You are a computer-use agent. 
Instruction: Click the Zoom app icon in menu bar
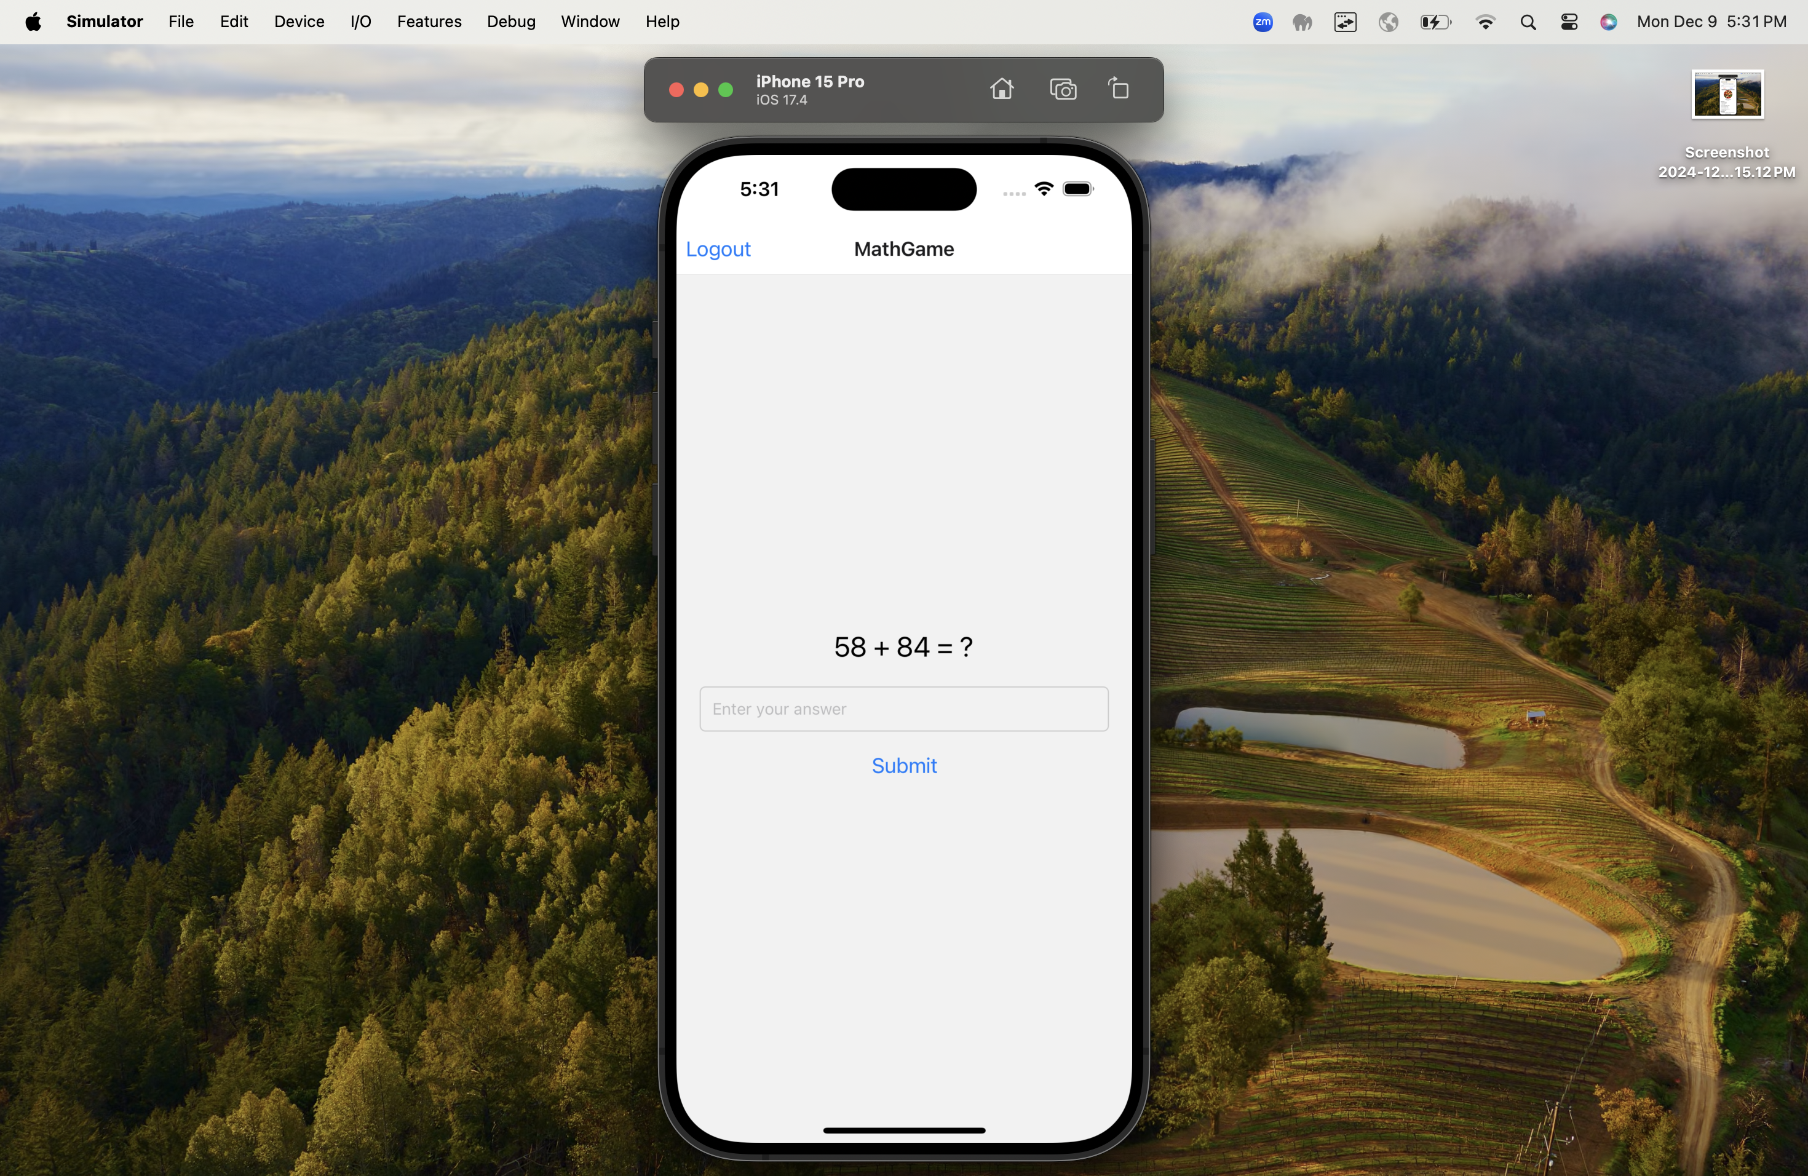[x=1263, y=21]
